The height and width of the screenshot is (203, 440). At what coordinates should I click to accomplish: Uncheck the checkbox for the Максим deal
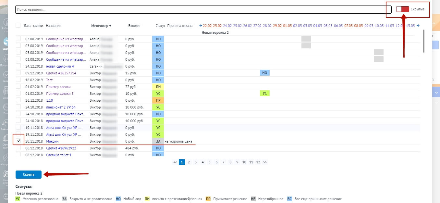pyautogui.click(x=18, y=141)
